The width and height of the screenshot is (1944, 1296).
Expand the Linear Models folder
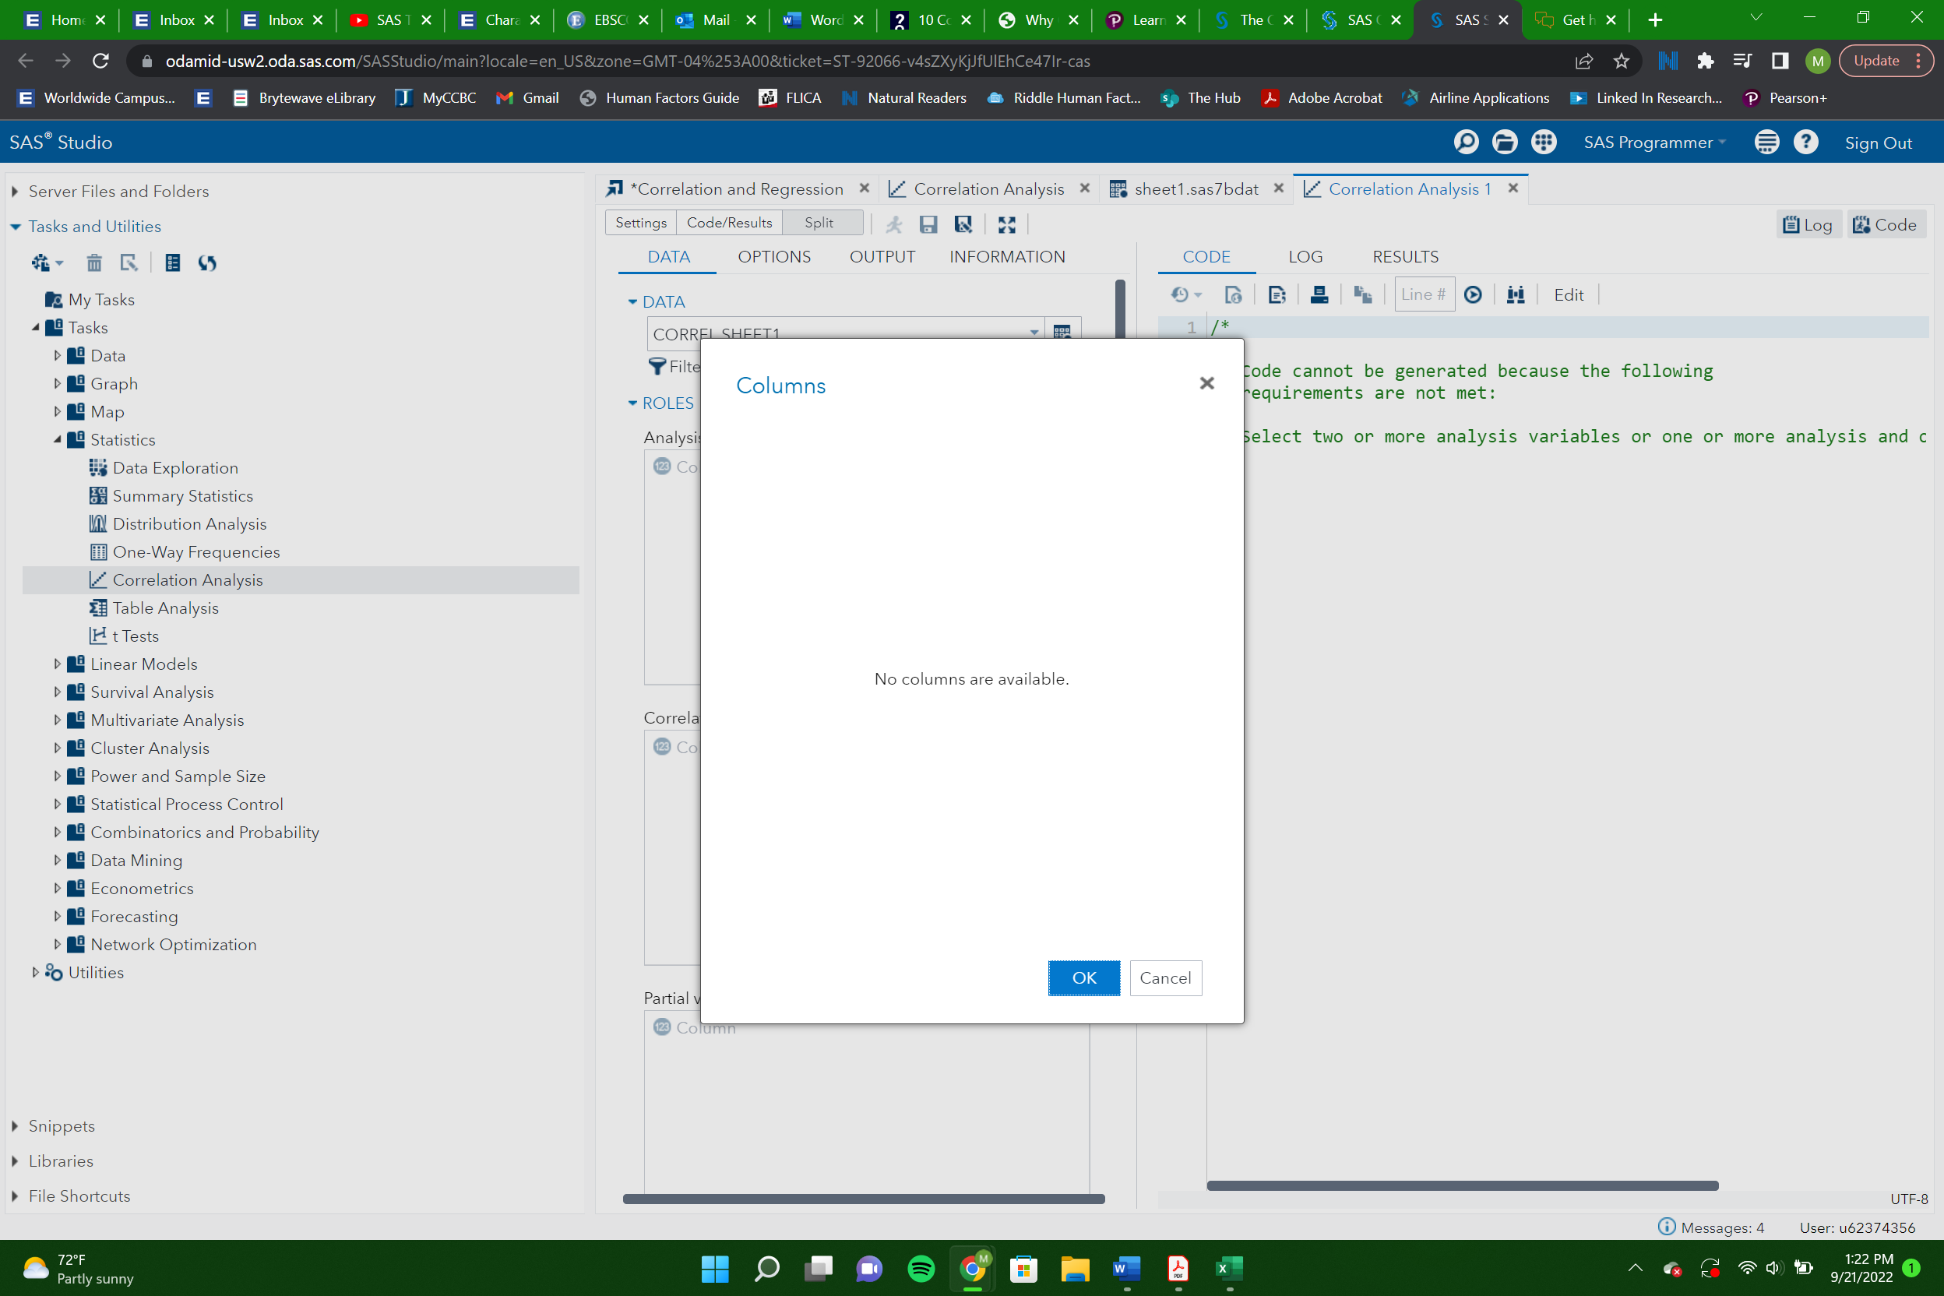pyautogui.click(x=57, y=664)
